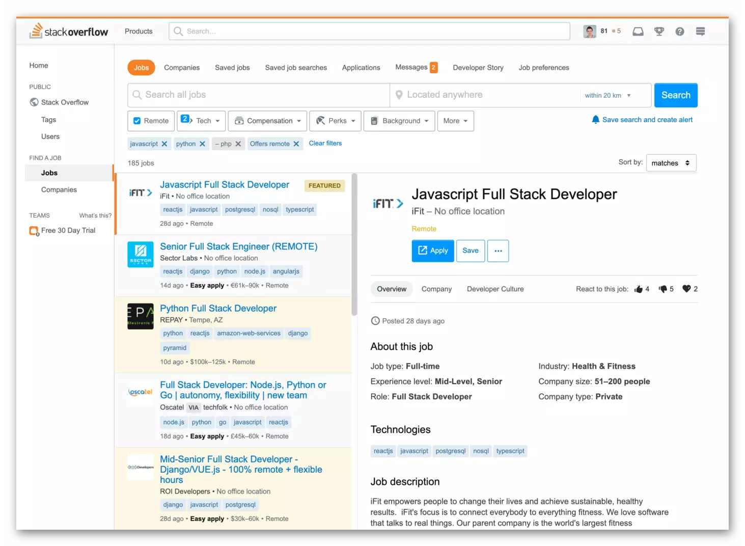Open the inbox icon in header

click(x=638, y=32)
